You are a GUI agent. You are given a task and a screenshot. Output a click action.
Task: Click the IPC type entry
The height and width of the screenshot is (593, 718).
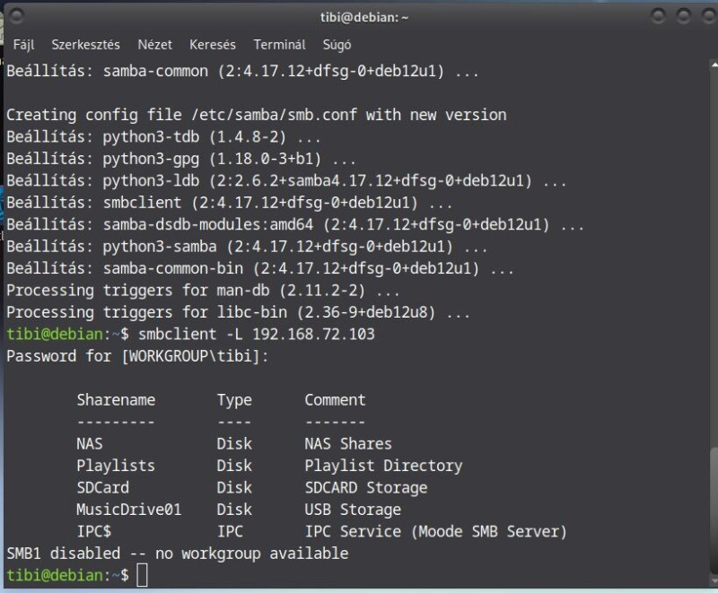tap(230, 532)
